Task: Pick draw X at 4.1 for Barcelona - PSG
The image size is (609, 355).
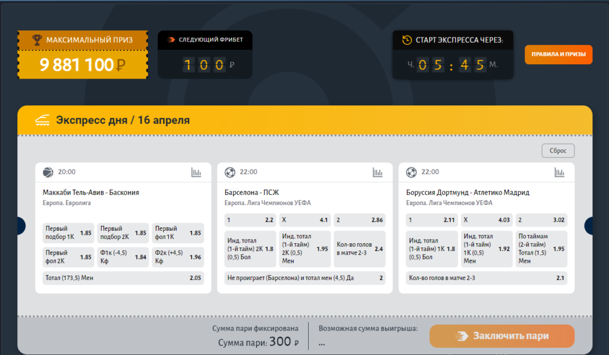Action: pos(305,220)
